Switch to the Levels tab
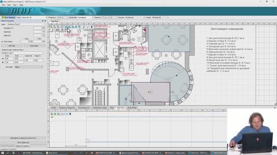The width and height of the screenshot is (277, 155). pyautogui.click(x=53, y=108)
